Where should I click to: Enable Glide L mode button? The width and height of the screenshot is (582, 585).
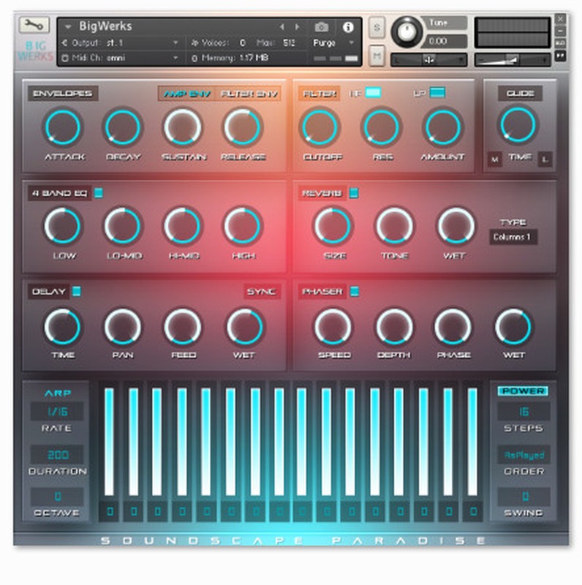click(x=545, y=159)
